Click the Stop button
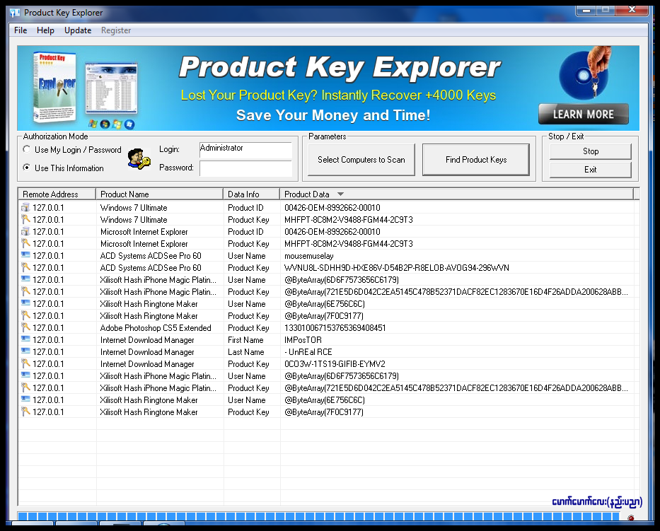660x531 pixels. pos(591,151)
